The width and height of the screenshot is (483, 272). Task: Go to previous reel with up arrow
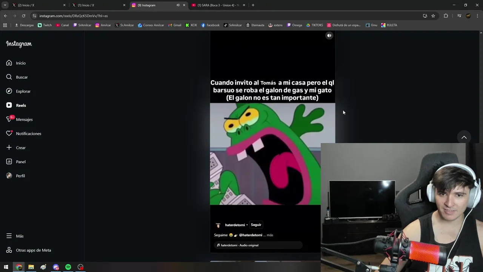tap(464, 137)
